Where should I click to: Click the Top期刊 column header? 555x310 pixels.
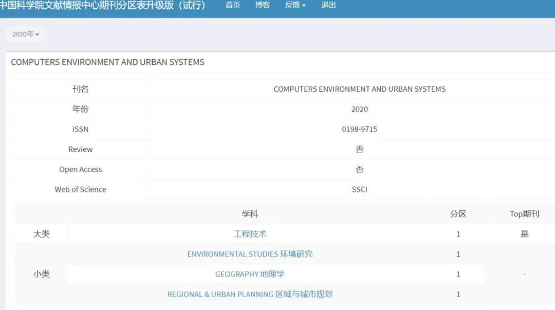525,214
